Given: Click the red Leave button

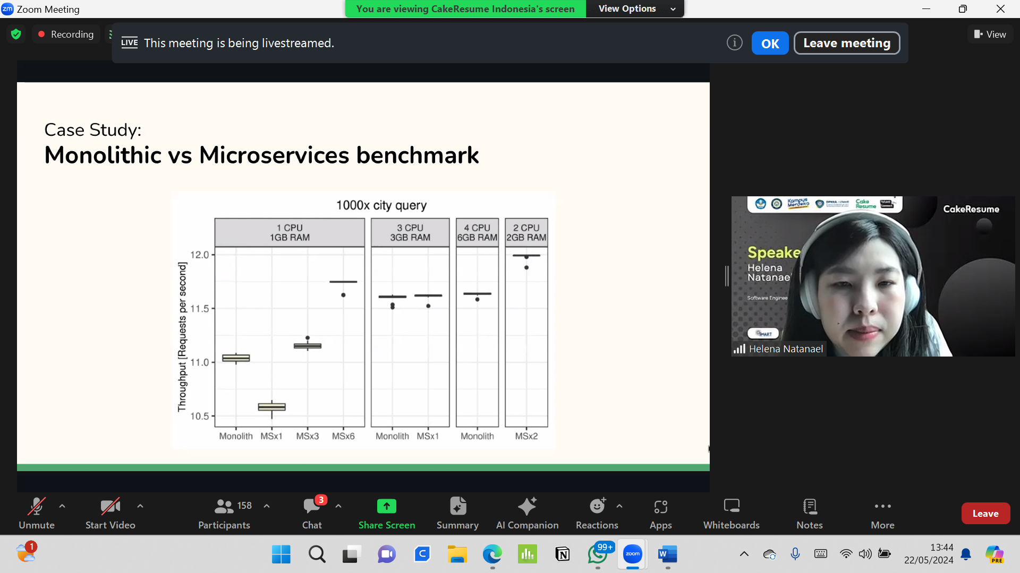Looking at the screenshot, I should point(985,513).
